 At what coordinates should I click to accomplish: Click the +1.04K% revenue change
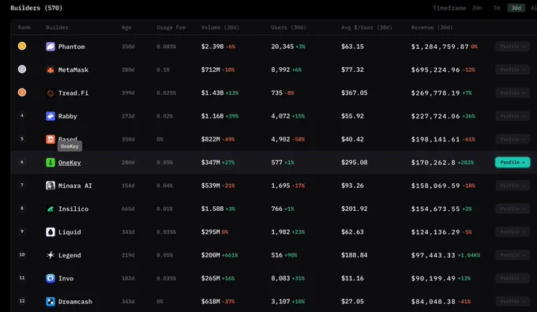pyautogui.click(x=469, y=255)
